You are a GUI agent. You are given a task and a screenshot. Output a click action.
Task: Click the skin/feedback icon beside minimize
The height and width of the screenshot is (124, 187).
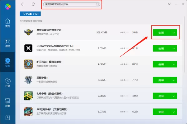(169, 4)
